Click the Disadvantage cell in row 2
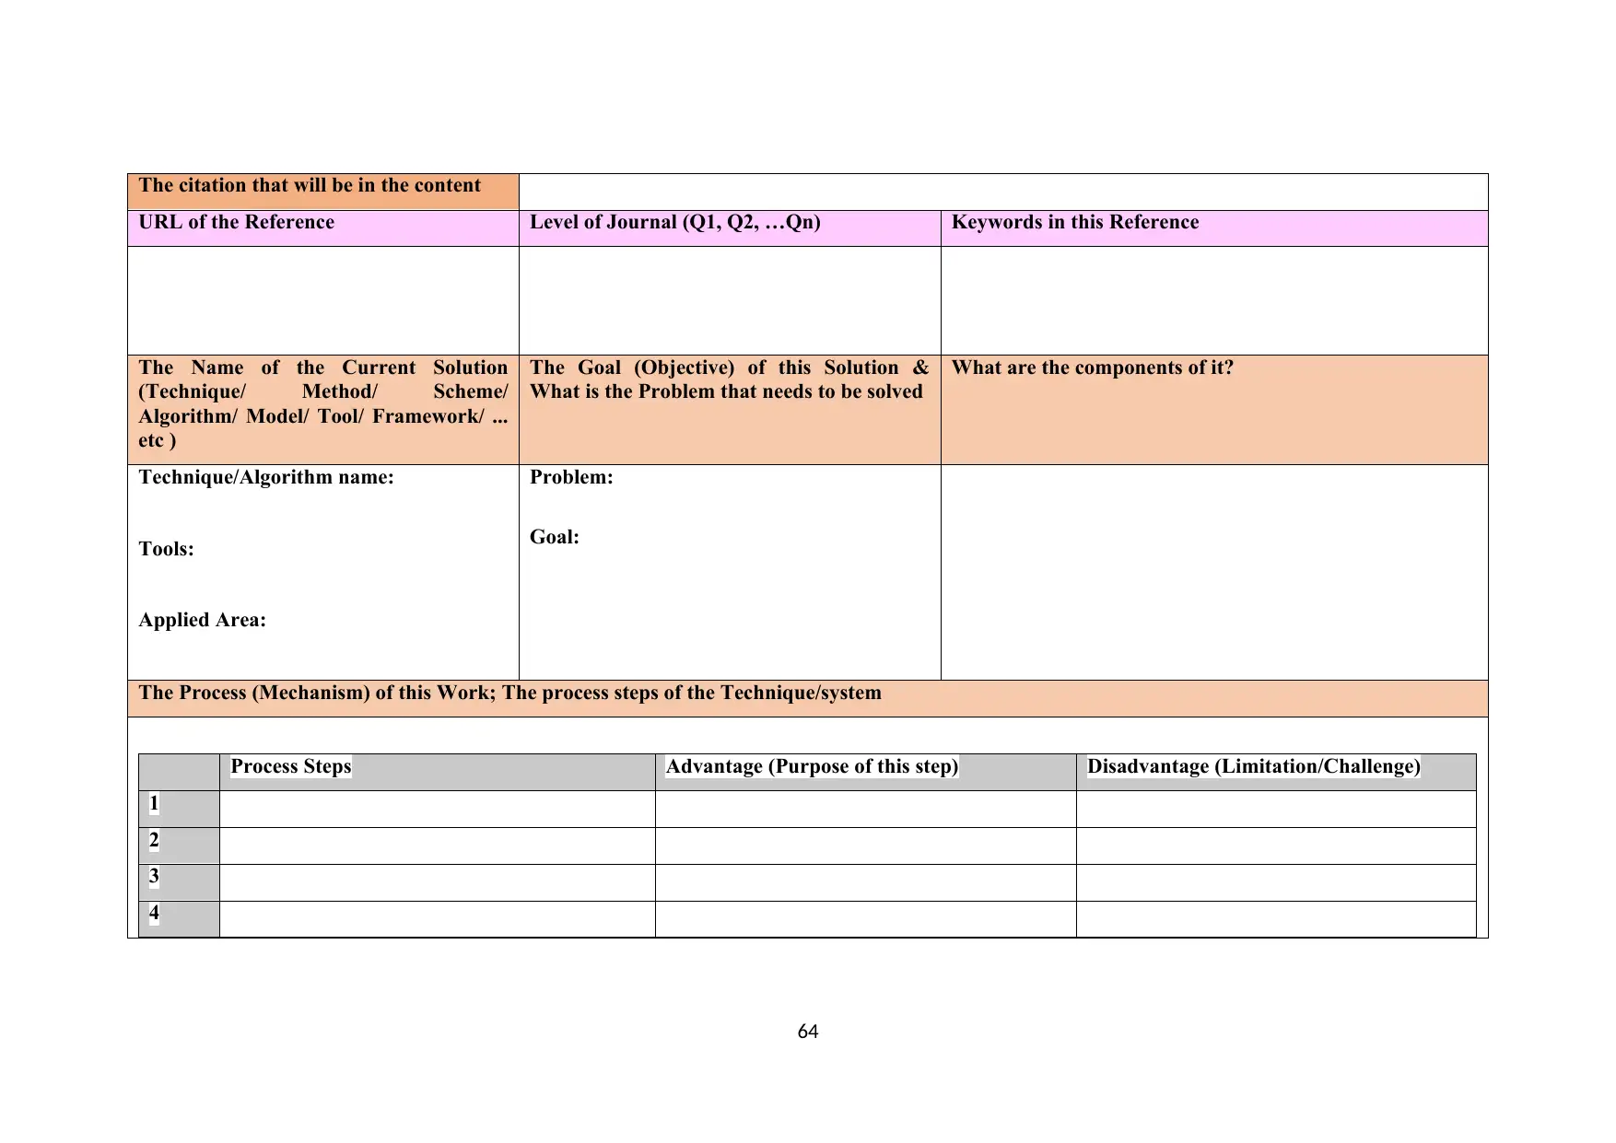Image resolution: width=1616 pixels, height=1143 pixels. 1276,846
